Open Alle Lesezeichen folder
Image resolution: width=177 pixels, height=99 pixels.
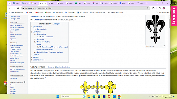pos(162,13)
